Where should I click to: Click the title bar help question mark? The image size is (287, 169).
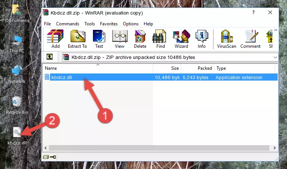[253, 12]
